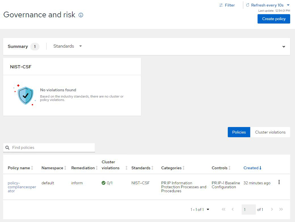Click the page number input box
Screen dimensions: 295x222
point(248,210)
